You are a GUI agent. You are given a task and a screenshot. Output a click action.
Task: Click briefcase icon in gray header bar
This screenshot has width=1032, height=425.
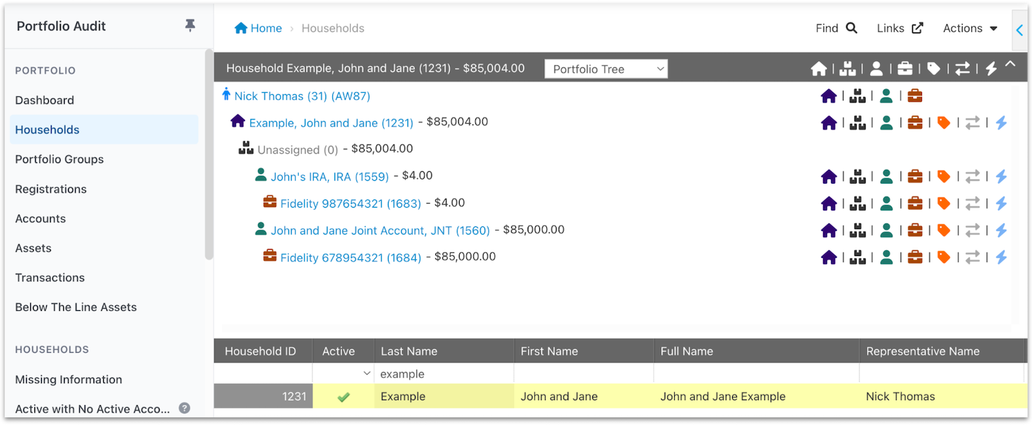(x=905, y=69)
